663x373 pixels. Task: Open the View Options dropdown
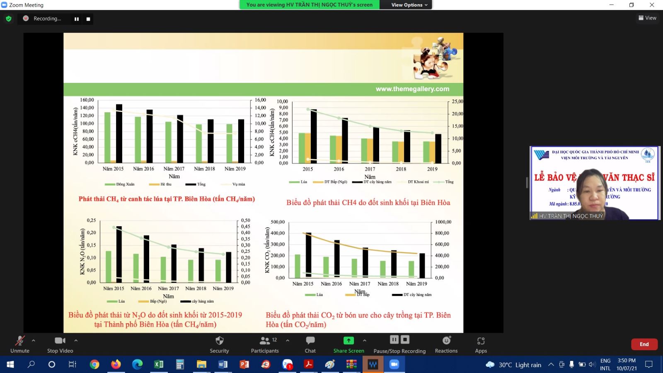[x=409, y=5]
